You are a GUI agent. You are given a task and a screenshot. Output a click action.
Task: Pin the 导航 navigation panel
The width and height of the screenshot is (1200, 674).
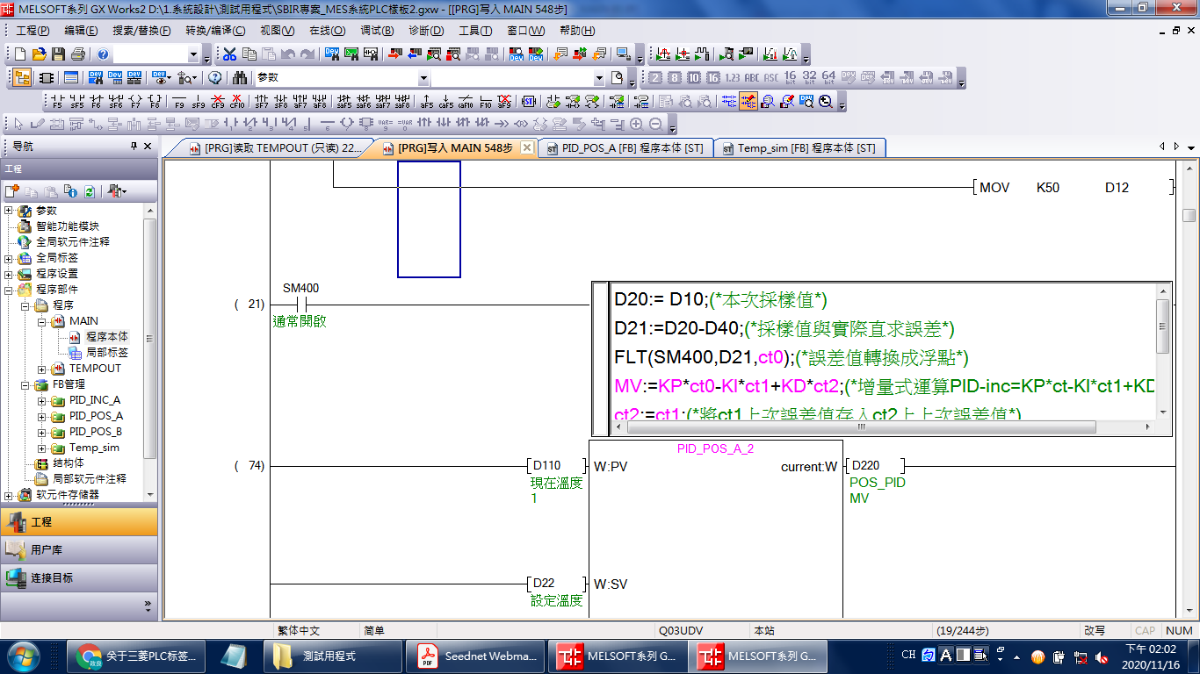(x=134, y=147)
